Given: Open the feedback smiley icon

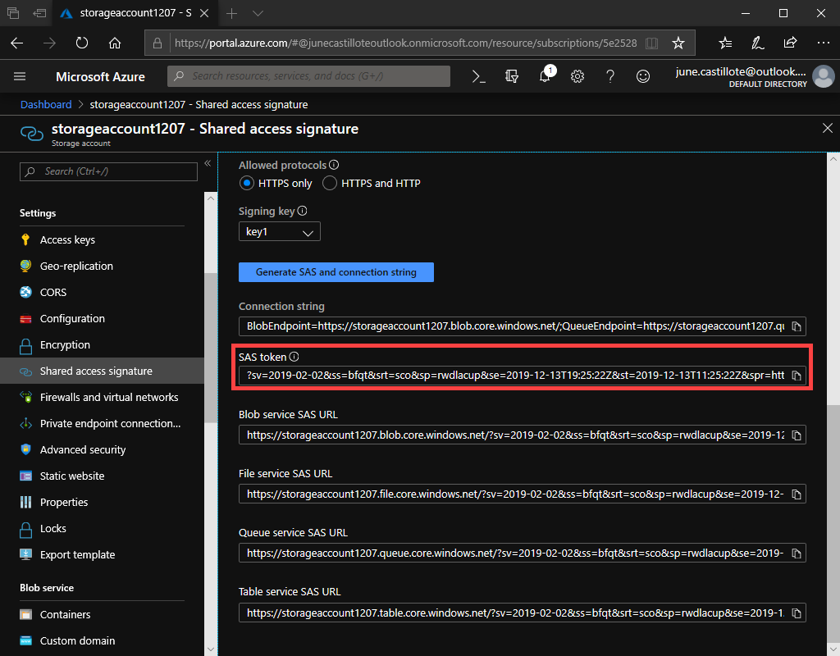Looking at the screenshot, I should [643, 76].
